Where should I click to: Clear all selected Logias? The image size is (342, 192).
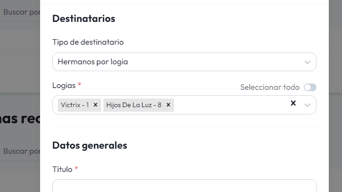click(x=293, y=104)
